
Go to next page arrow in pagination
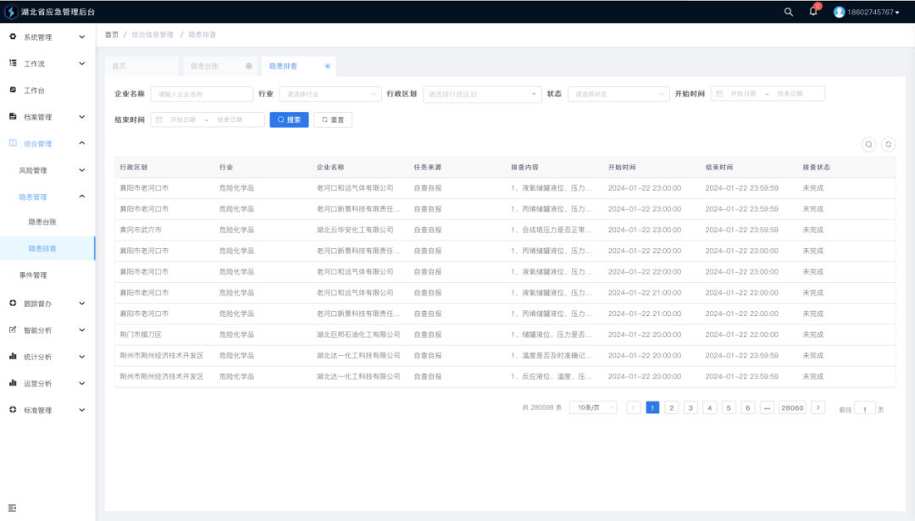point(818,407)
